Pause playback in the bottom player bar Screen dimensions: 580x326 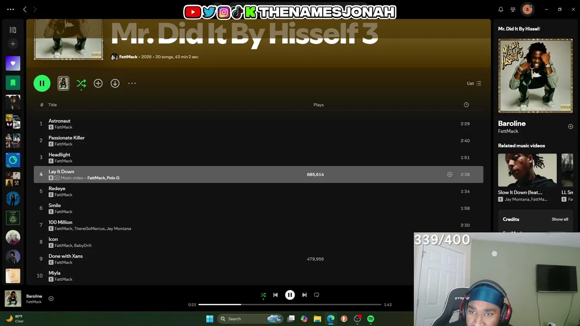290,295
